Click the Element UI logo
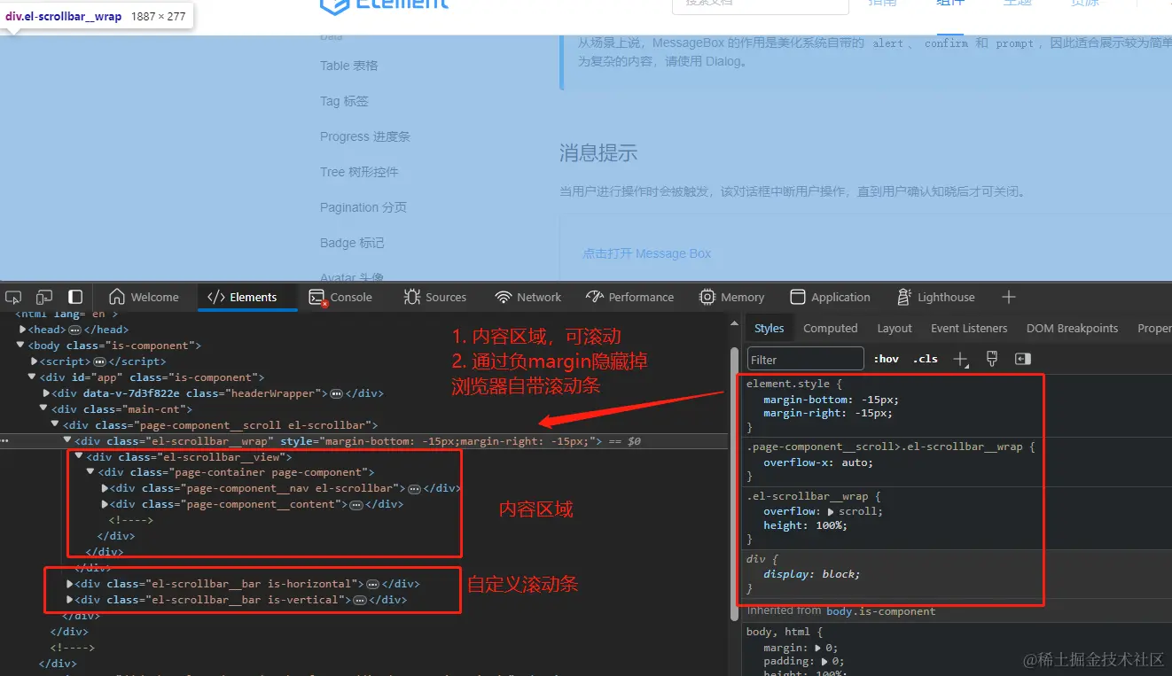The image size is (1172, 676). pyautogui.click(x=383, y=5)
